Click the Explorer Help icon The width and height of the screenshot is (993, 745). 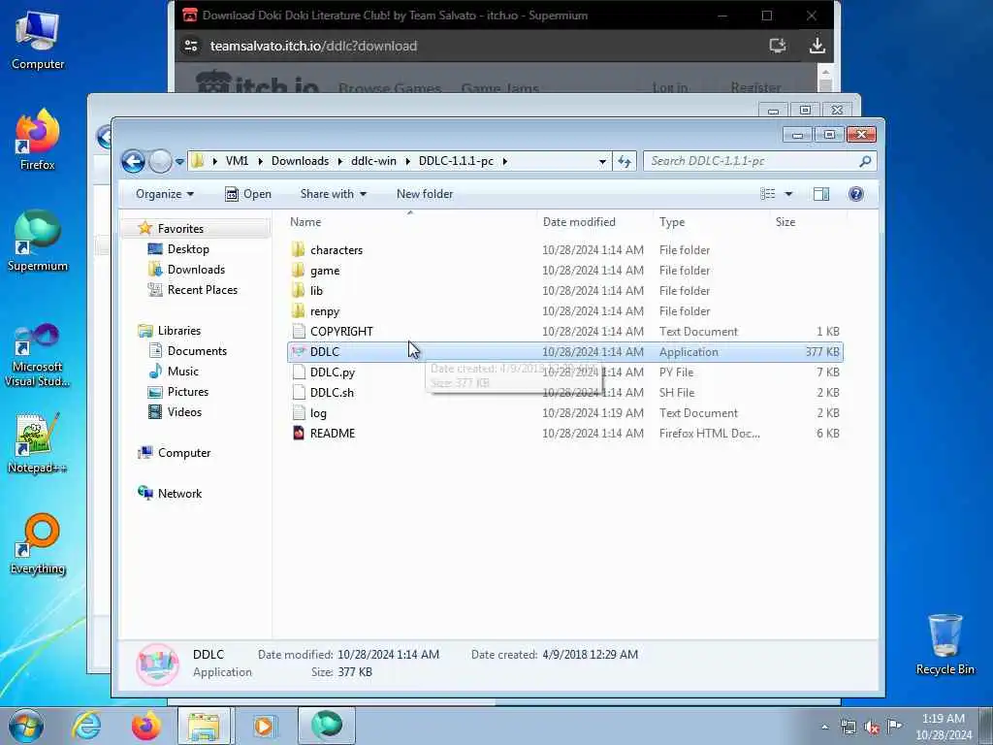(855, 194)
